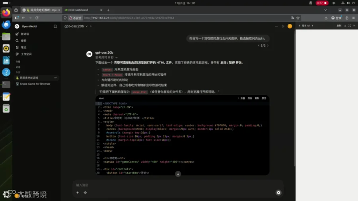Open the 中 input method indicator
The image size is (358, 201).
[334, 3]
